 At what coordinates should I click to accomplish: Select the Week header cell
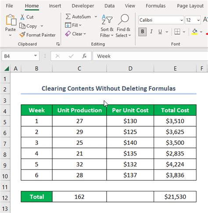click(36, 110)
